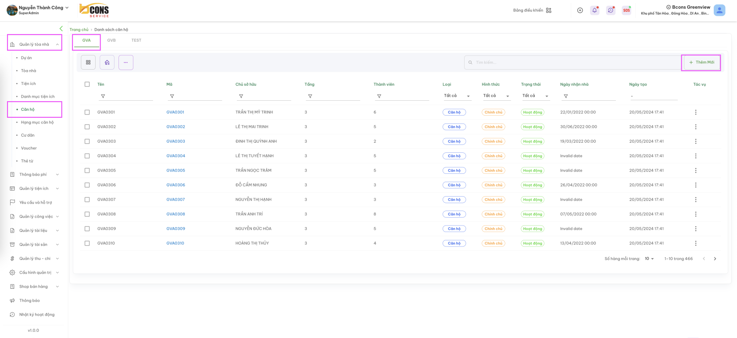Open row actions for GVA0304

coord(696,156)
